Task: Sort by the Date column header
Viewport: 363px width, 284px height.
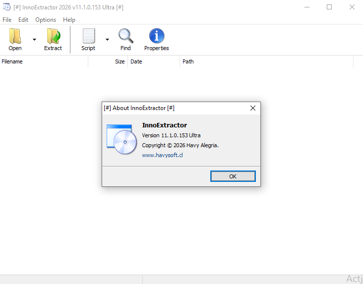Action: click(154, 61)
